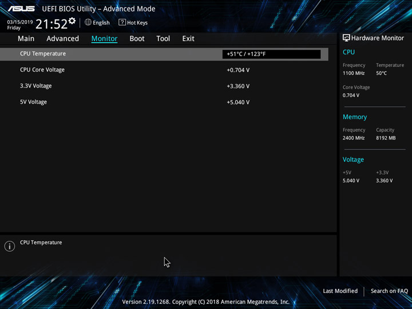Viewport: 412px width, 309px height.
Task: Click the 2400 MHz memory frequency
Action: click(x=354, y=138)
